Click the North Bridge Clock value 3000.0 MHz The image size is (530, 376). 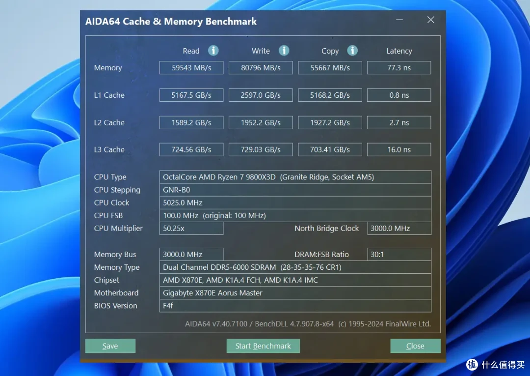[x=399, y=229]
